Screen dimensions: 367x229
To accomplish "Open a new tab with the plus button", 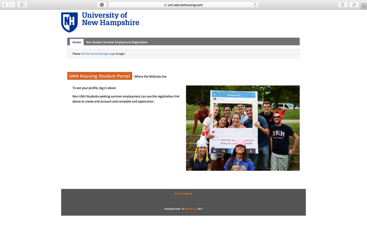I will 363,5.
